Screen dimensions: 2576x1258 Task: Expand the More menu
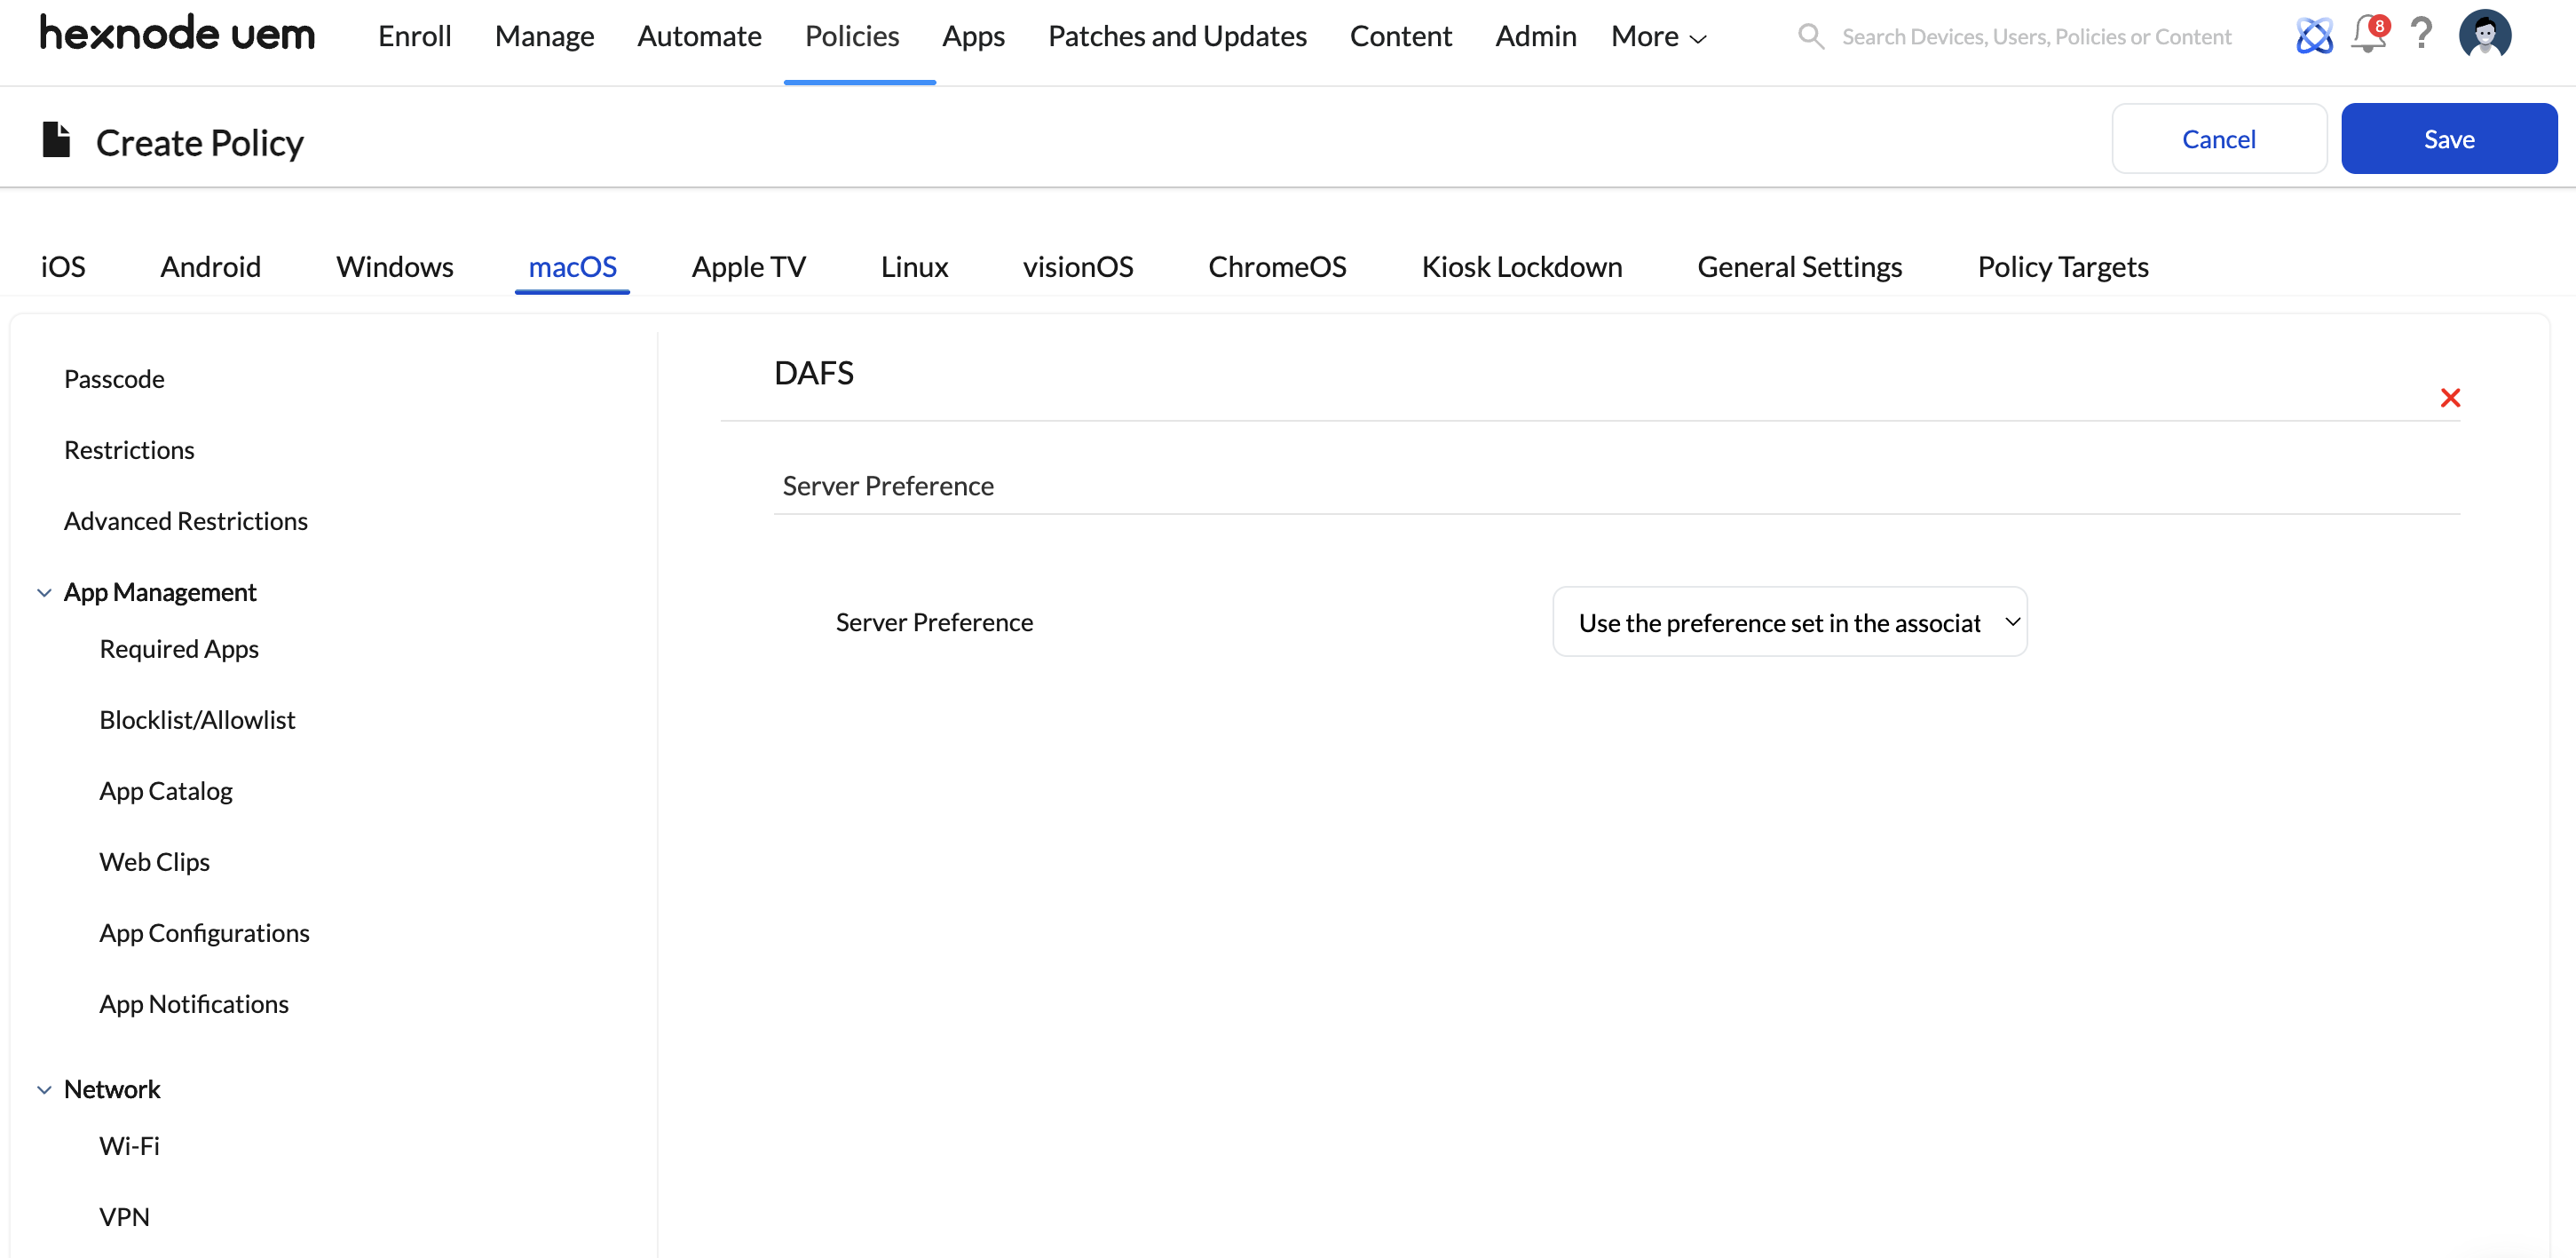1659,37
